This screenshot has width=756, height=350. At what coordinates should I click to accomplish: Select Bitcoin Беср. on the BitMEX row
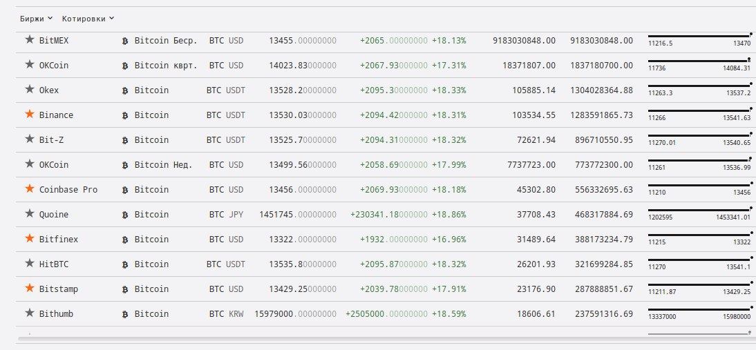tap(166, 41)
